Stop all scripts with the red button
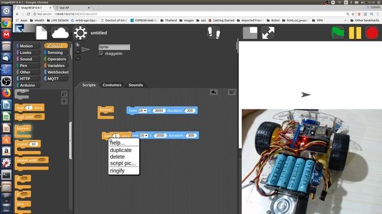382x214 pixels. [x=372, y=33]
